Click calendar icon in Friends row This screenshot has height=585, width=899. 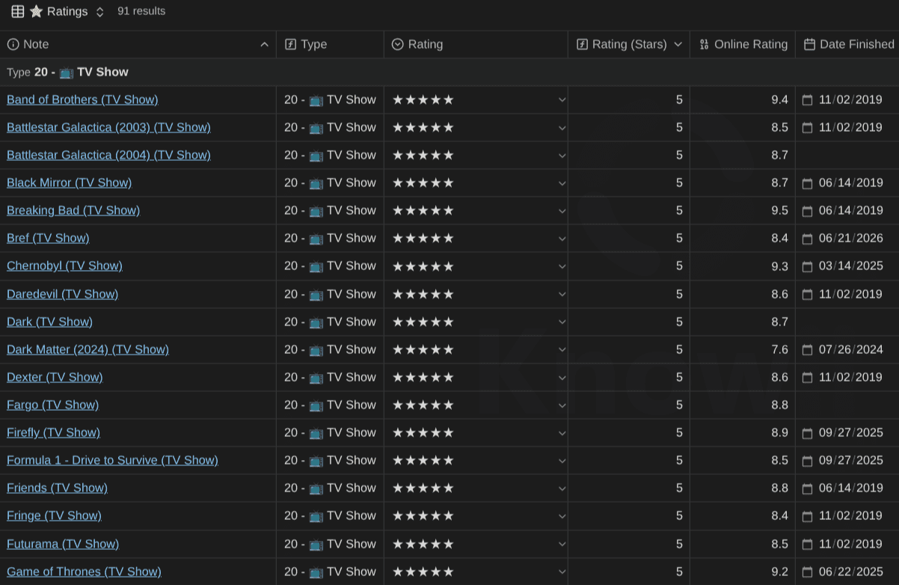point(807,488)
